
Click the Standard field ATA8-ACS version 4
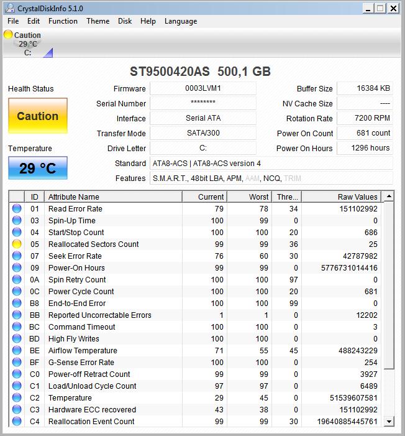coord(271,163)
